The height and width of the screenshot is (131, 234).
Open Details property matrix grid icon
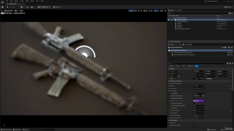coord(228,63)
